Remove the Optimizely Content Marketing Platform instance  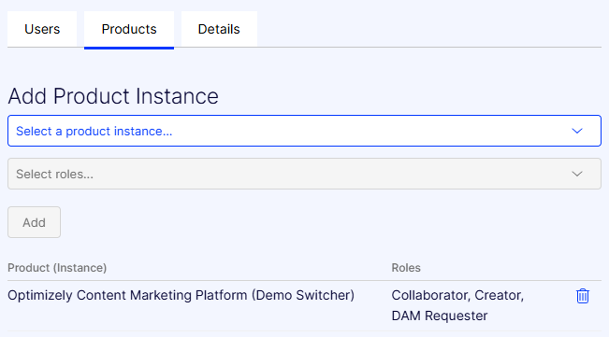click(x=582, y=296)
